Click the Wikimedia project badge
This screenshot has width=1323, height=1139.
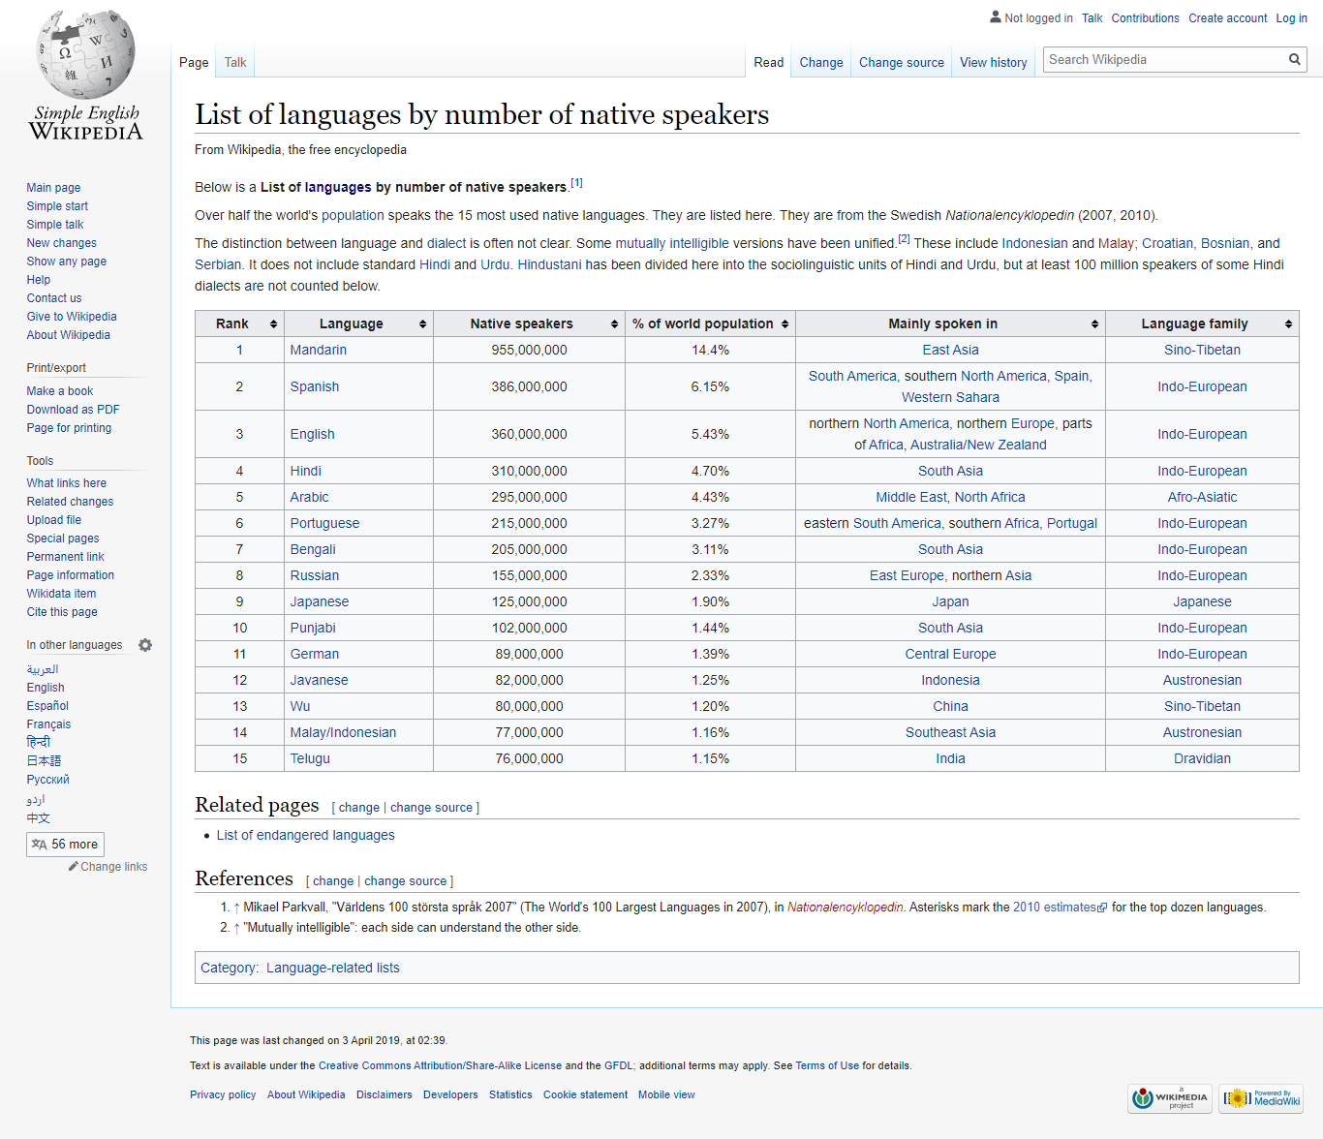tap(1170, 1098)
